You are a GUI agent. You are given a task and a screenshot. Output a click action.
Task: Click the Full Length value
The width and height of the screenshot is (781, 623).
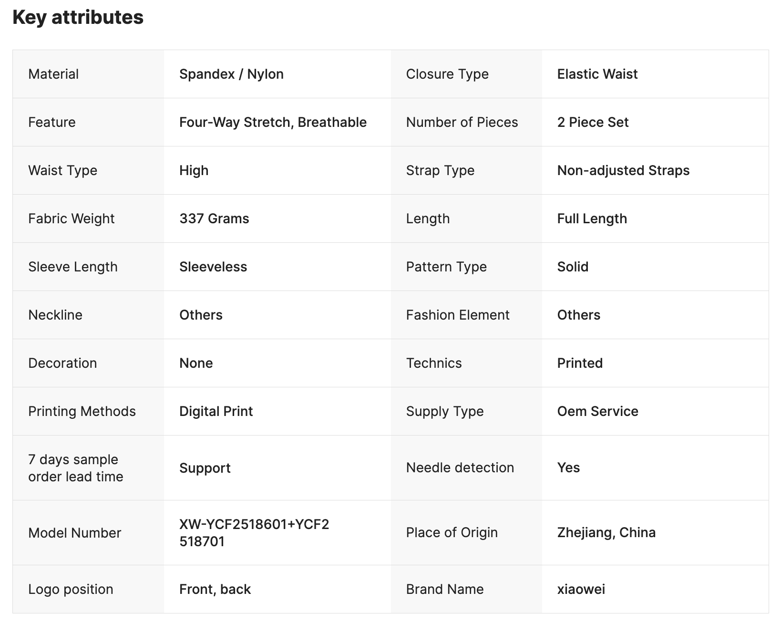click(592, 218)
